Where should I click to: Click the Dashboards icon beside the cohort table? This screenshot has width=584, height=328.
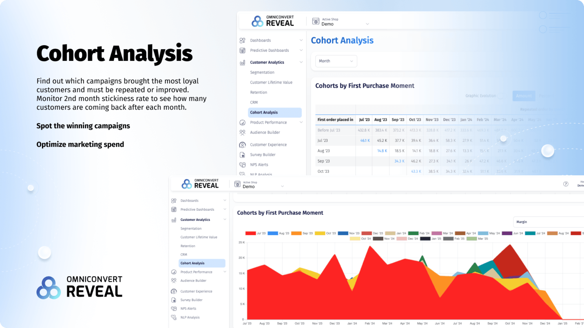click(x=242, y=40)
